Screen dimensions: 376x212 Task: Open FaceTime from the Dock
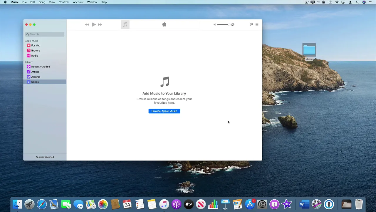66,204
